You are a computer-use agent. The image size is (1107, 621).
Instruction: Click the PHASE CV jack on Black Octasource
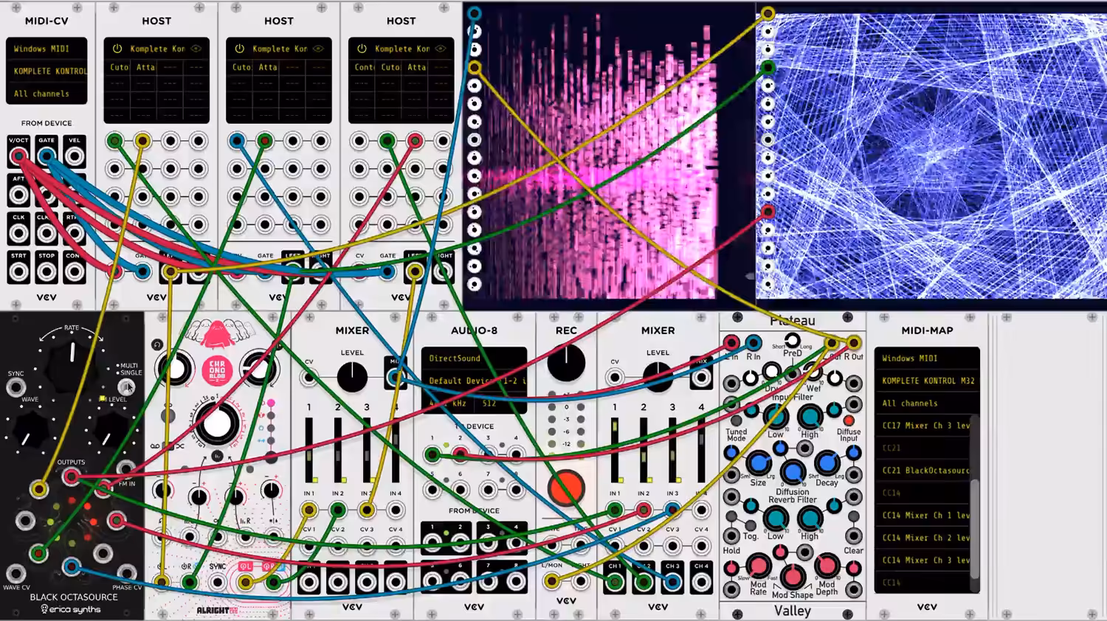[x=127, y=573]
